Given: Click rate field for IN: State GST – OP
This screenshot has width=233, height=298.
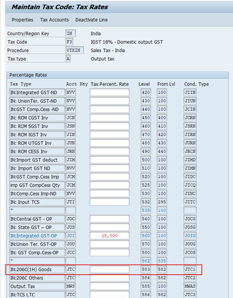Looking at the screenshot, I should tap(109, 227).
